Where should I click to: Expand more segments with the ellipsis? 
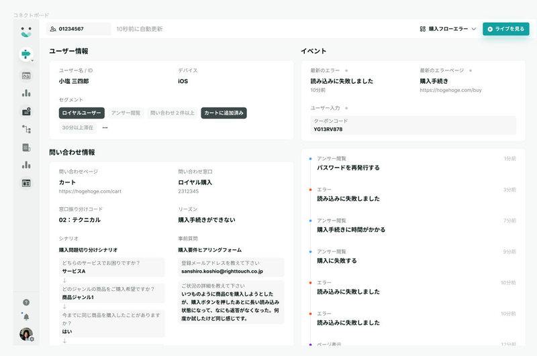[x=105, y=127]
